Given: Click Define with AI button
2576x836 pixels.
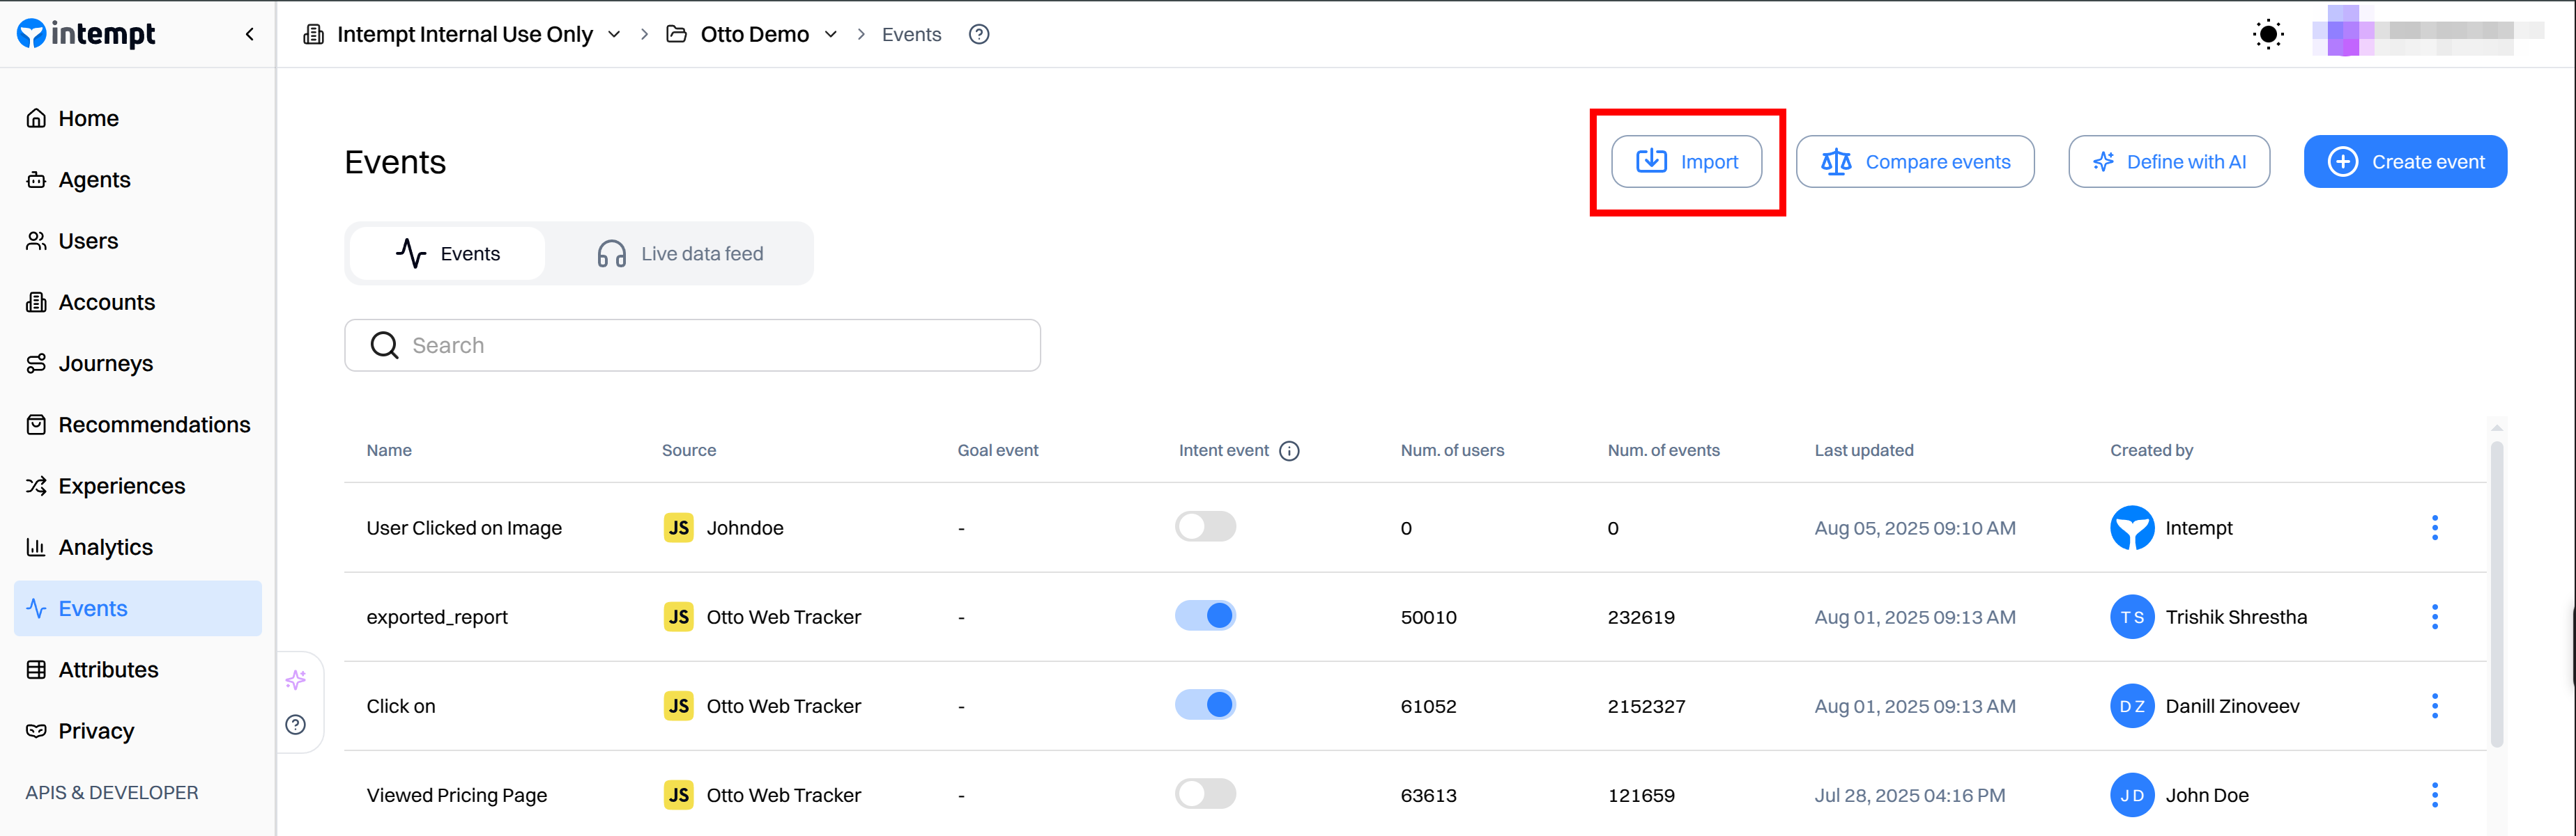Looking at the screenshot, I should click(2168, 161).
